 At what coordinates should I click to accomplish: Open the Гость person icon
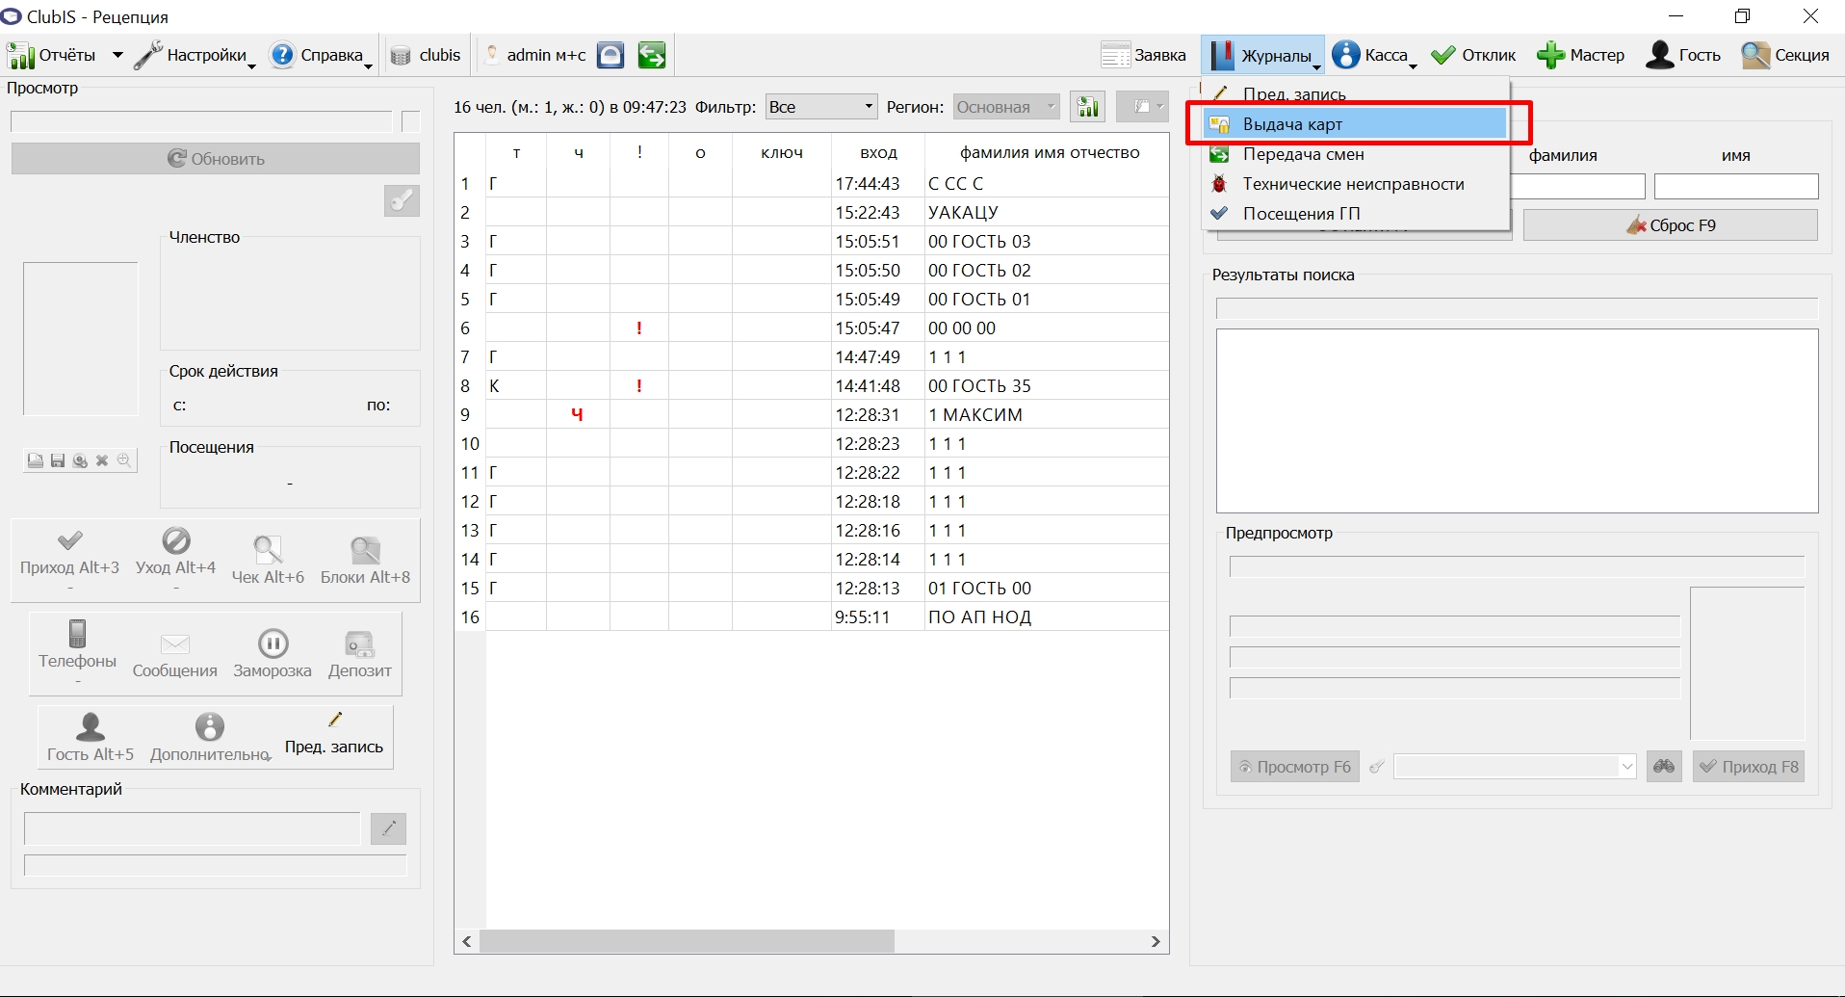coord(1659,56)
